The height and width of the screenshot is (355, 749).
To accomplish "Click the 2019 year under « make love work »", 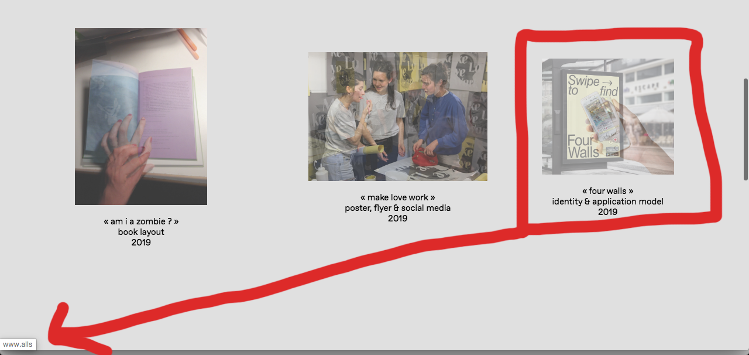I will (397, 218).
